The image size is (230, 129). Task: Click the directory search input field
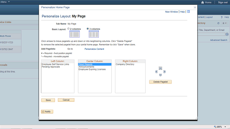click(211, 34)
